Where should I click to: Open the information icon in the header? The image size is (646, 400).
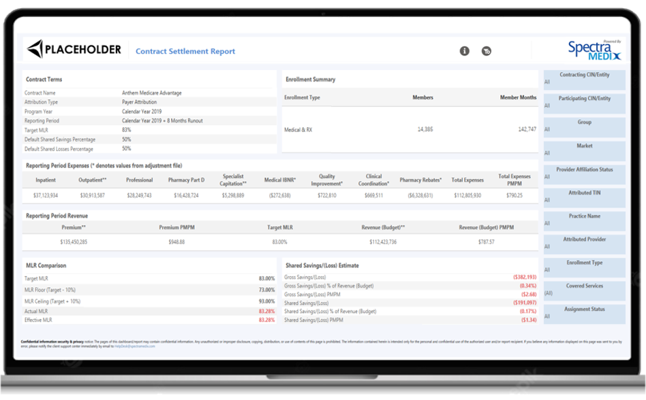pos(465,50)
